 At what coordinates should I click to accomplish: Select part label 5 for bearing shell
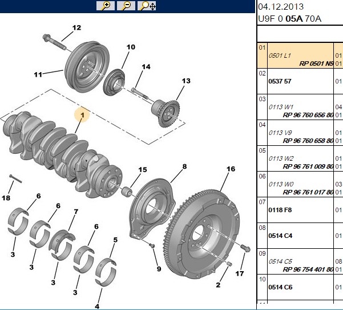pyautogui.click(x=115, y=240)
